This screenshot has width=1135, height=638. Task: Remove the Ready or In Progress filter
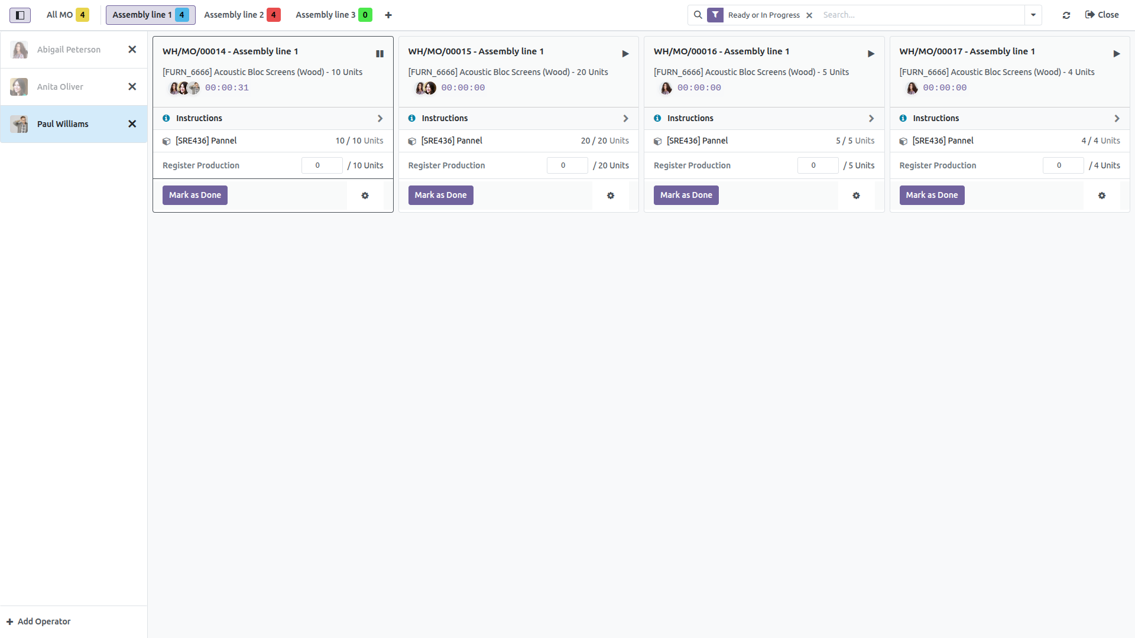[x=809, y=15]
